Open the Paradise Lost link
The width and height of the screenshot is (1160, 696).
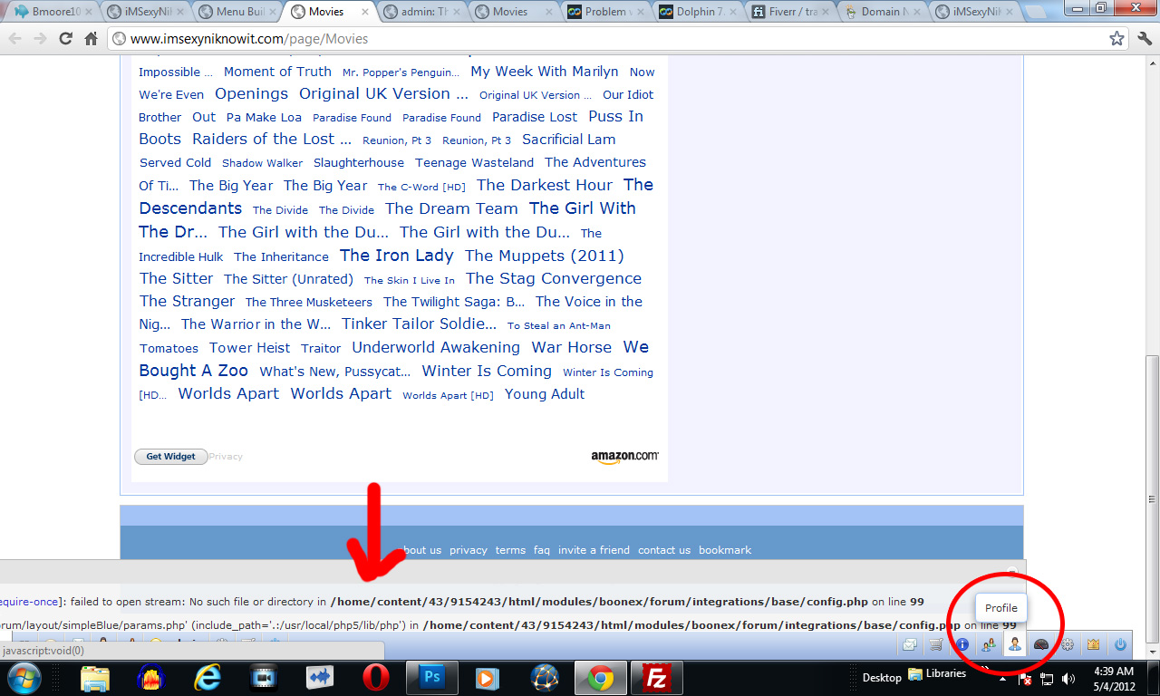pos(535,117)
